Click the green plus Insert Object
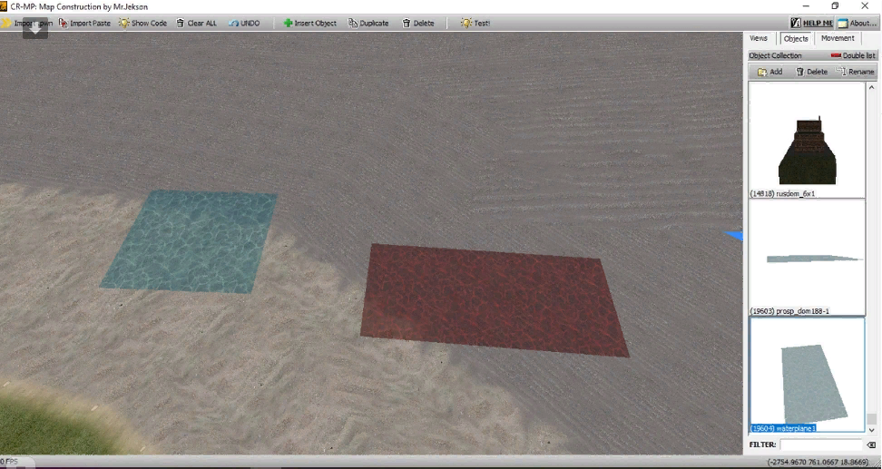 point(310,23)
